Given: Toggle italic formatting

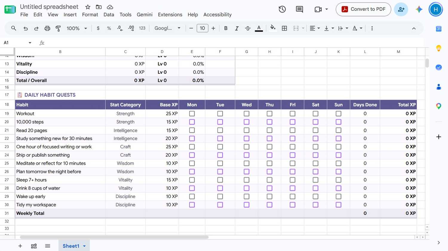Looking at the screenshot, I should coord(237,28).
